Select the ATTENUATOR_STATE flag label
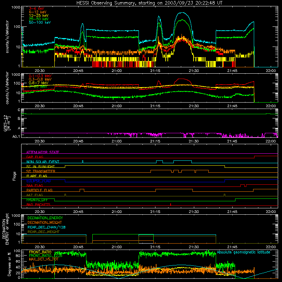 pyautogui.click(x=43, y=152)
